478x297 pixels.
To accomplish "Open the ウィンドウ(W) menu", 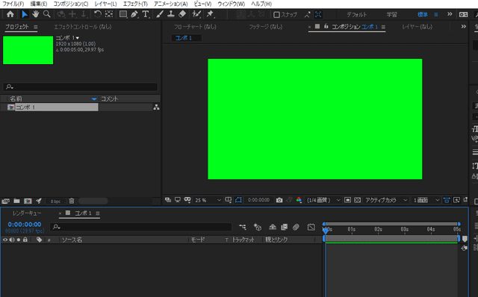I will coord(231,4).
